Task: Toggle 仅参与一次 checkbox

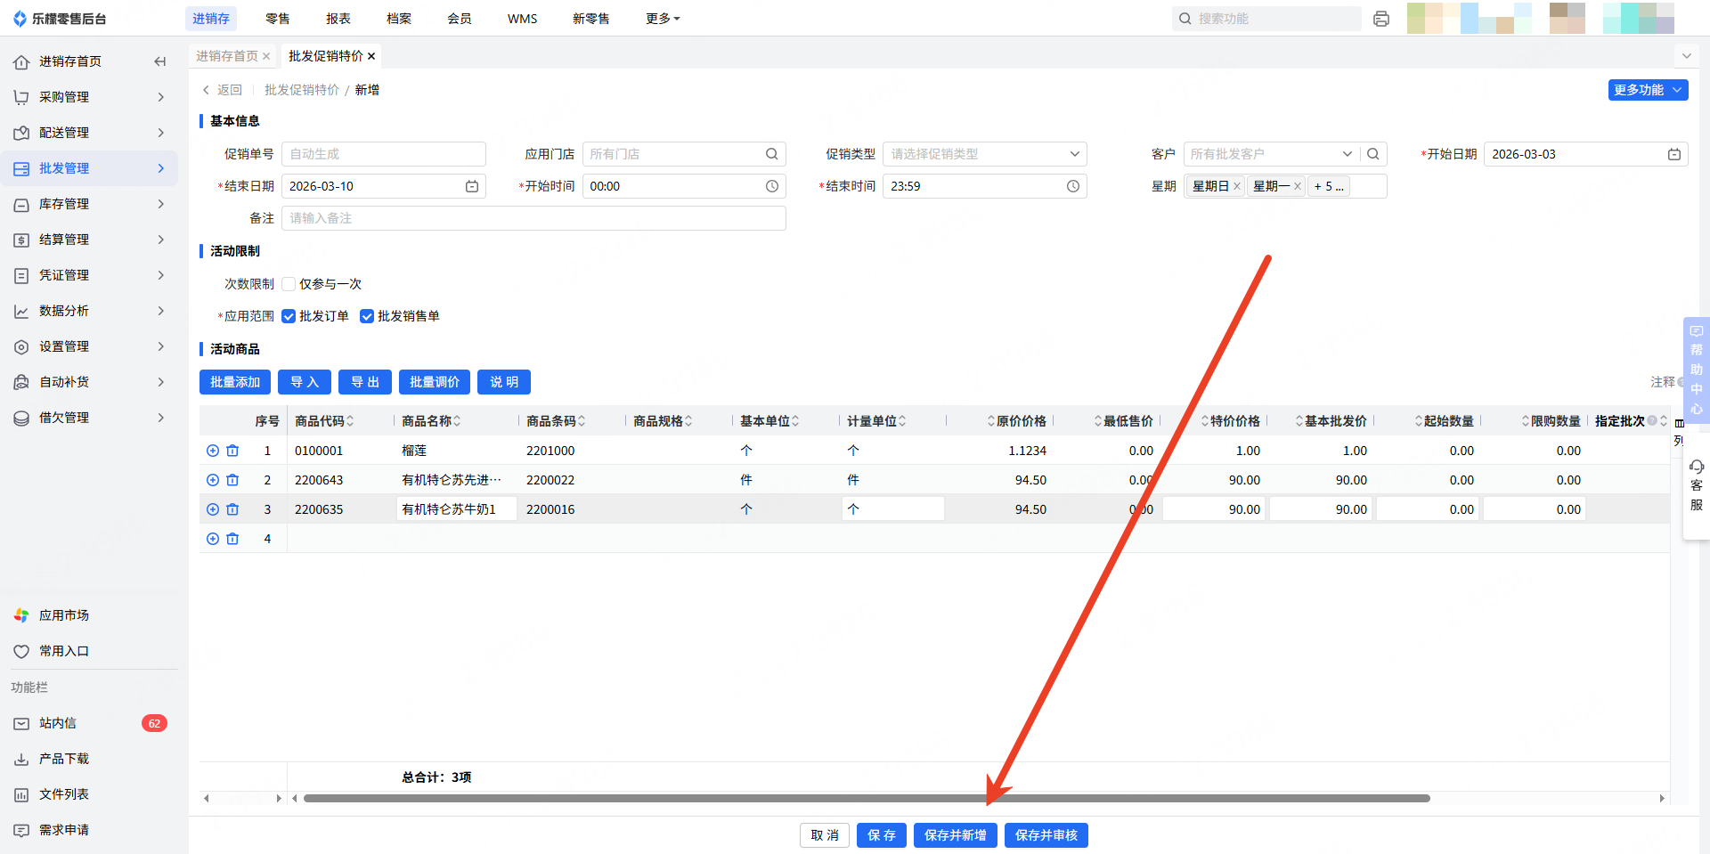Action: point(289,284)
